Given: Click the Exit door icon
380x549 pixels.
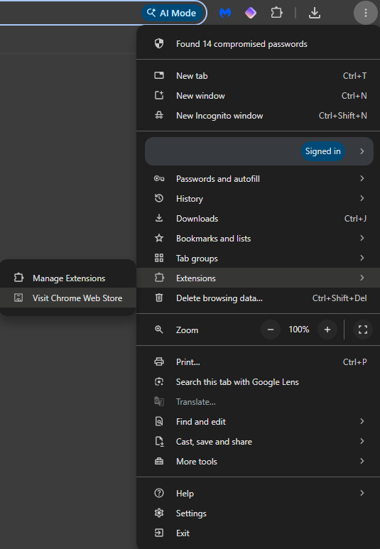Looking at the screenshot, I should click(159, 533).
